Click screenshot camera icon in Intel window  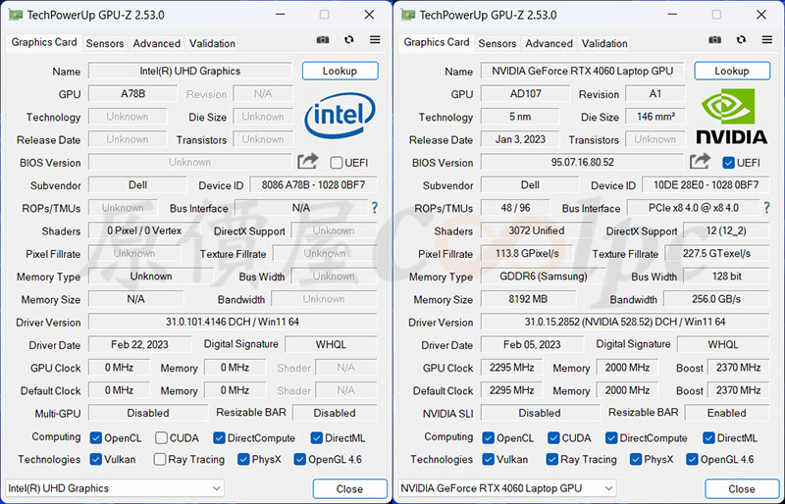coord(323,39)
